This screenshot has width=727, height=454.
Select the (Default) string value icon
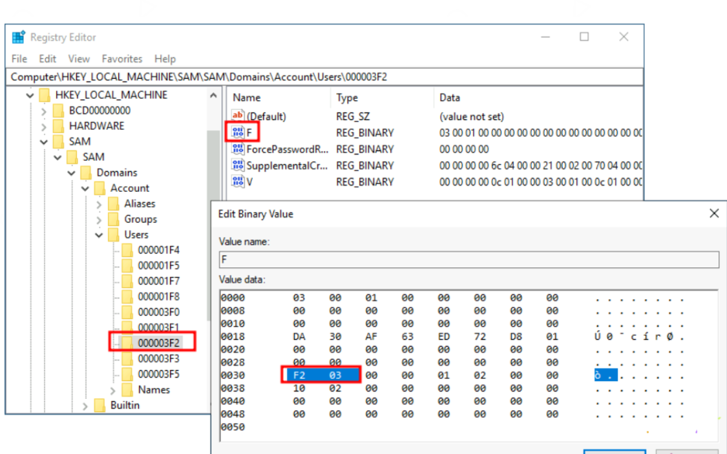click(237, 116)
